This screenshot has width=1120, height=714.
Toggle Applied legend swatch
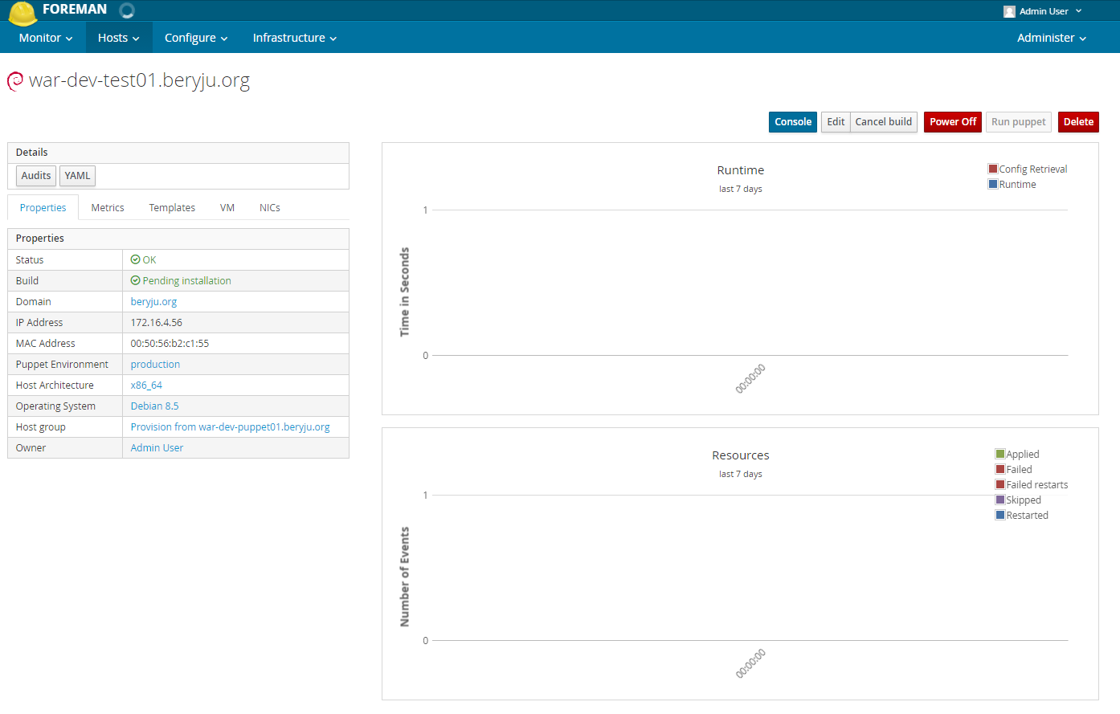point(1000,454)
